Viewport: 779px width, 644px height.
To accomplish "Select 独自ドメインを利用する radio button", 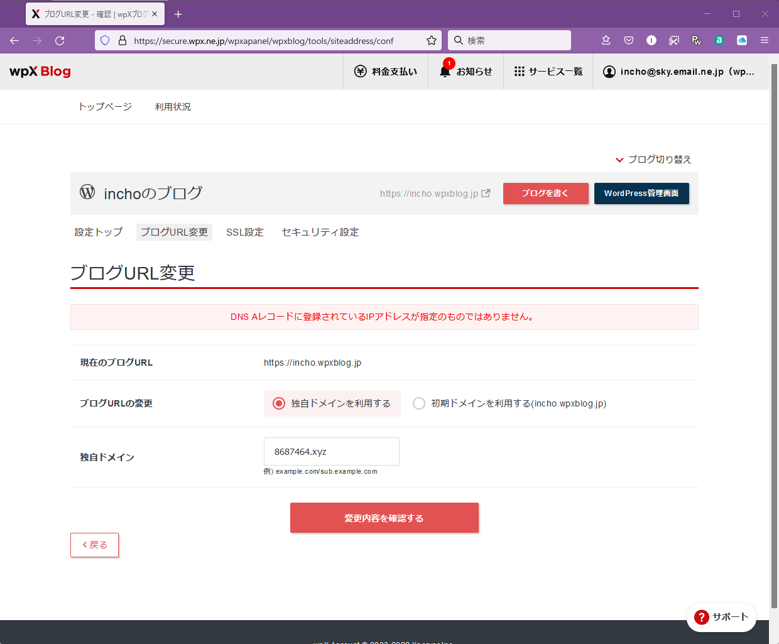I will point(279,403).
